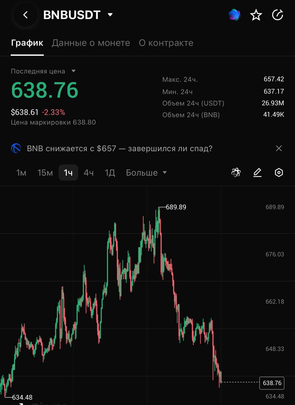Tap the Макс. 24ч. value 657.42
The image size is (295, 405).
pos(274,79)
